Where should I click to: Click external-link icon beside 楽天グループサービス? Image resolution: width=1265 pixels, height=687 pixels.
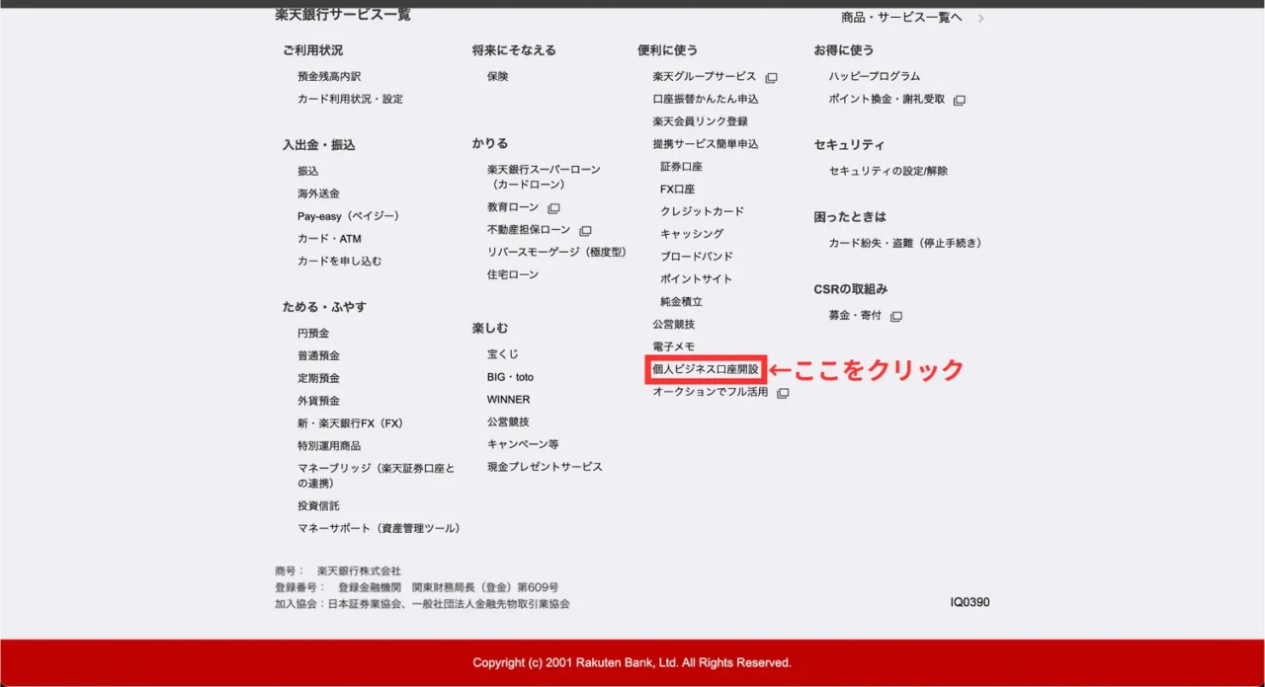[x=772, y=78]
